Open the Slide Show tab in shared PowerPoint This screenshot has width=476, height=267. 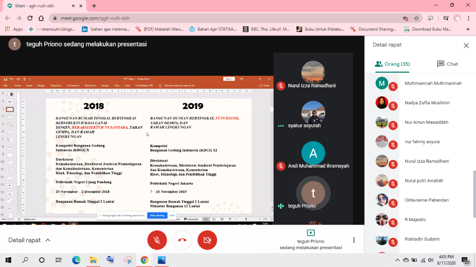[x=90, y=86]
